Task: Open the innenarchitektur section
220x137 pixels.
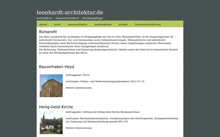Action: (77, 24)
